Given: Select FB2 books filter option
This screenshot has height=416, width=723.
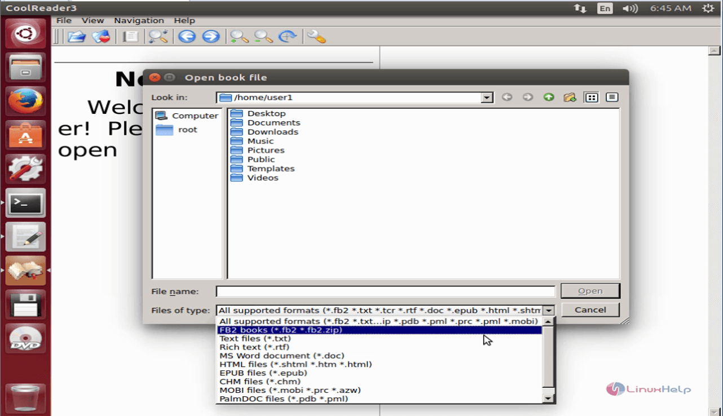Looking at the screenshot, I should click(x=380, y=330).
